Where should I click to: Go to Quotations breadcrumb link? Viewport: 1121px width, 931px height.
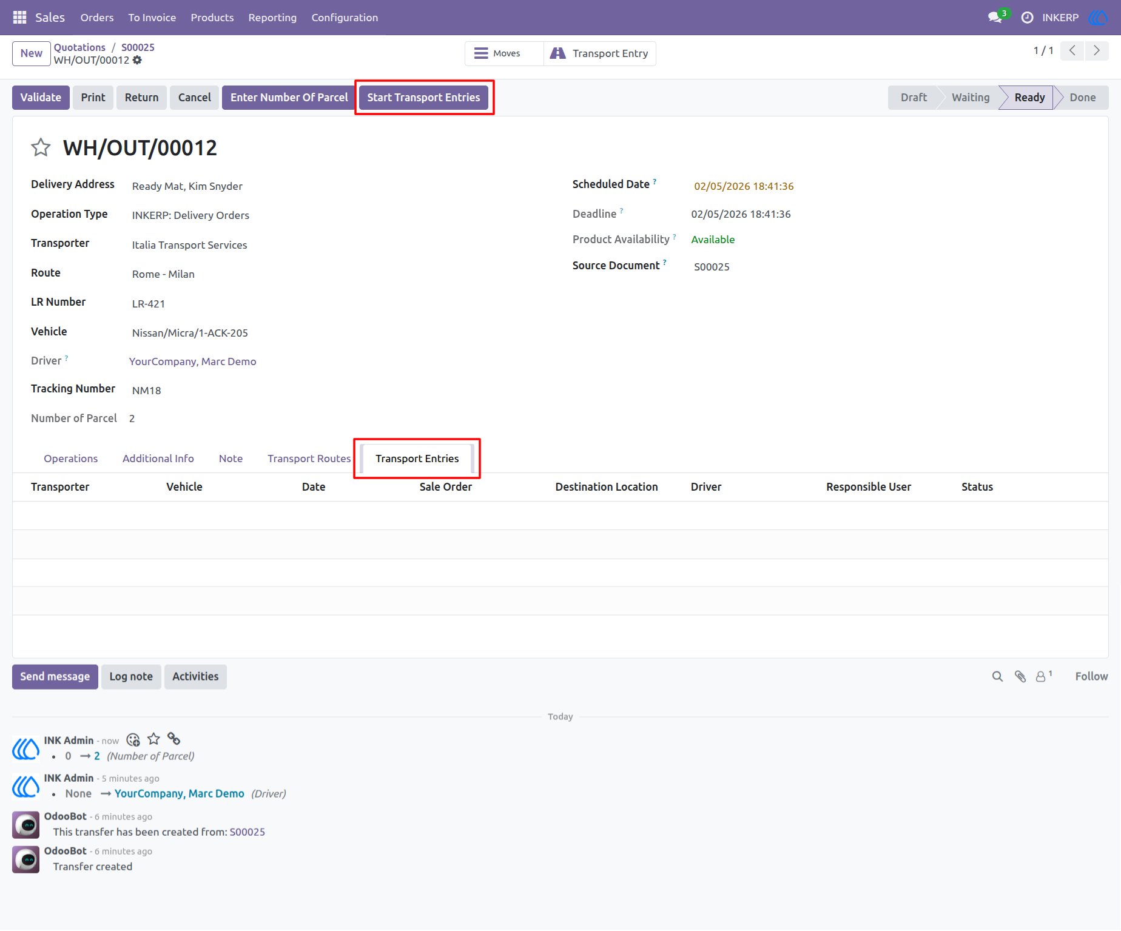[x=79, y=47]
